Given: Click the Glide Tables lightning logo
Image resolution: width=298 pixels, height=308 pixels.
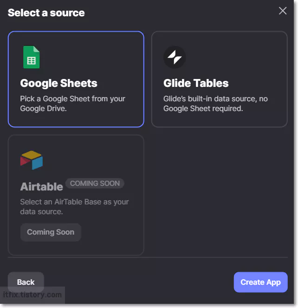Looking at the screenshot, I should tap(175, 57).
